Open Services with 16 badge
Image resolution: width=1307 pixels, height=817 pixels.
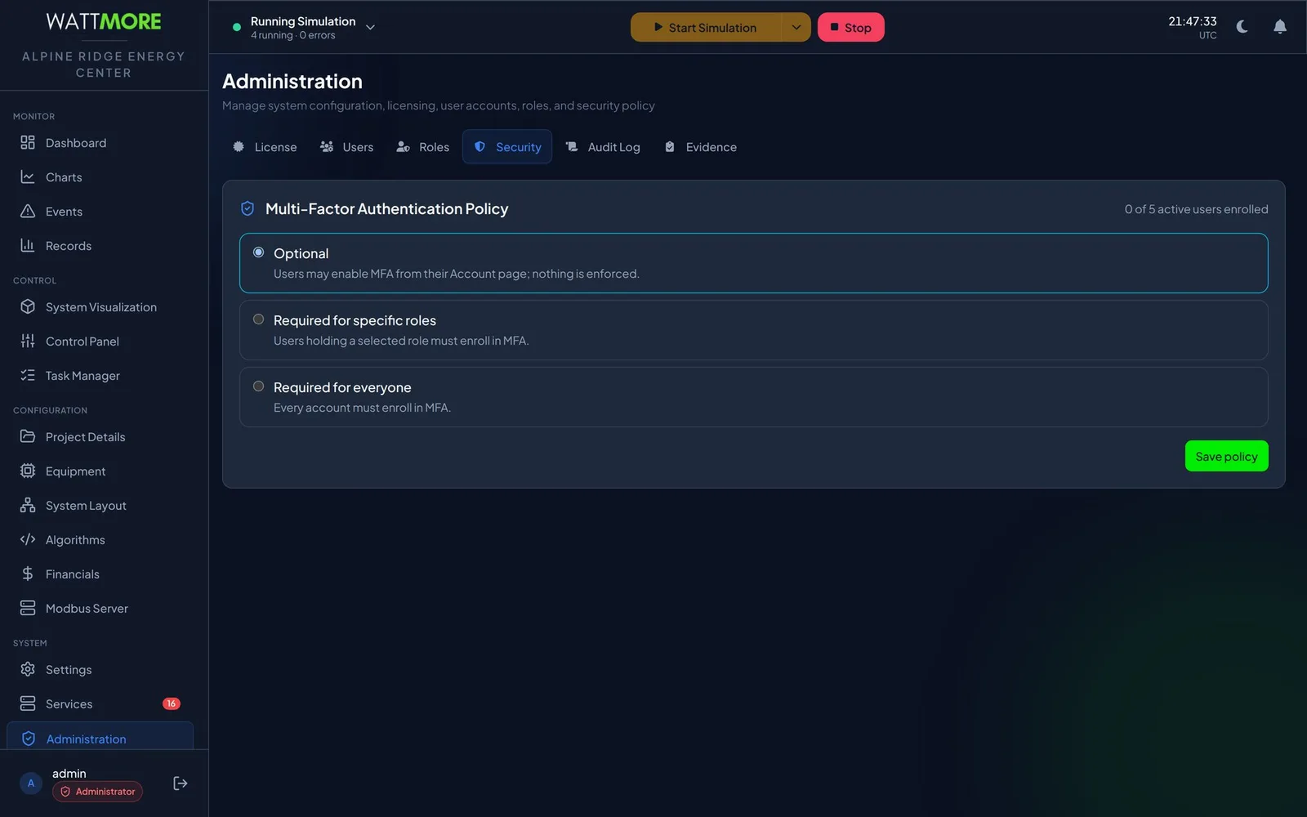tap(100, 704)
